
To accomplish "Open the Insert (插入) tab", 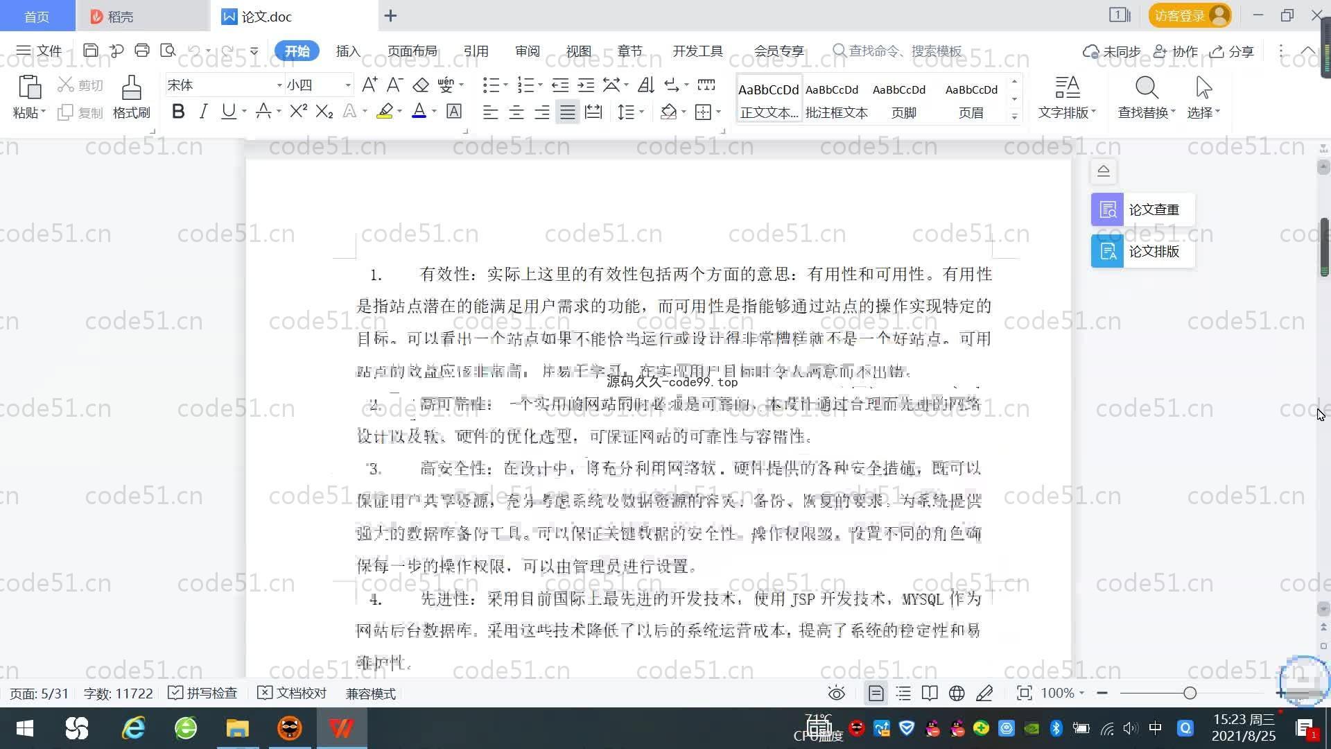I will [x=348, y=51].
